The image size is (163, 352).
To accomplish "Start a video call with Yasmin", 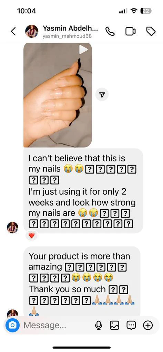I will pyautogui.click(x=130, y=31).
